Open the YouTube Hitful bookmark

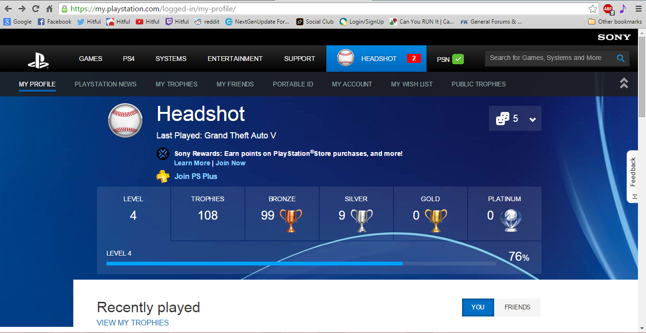pyautogui.click(x=148, y=22)
